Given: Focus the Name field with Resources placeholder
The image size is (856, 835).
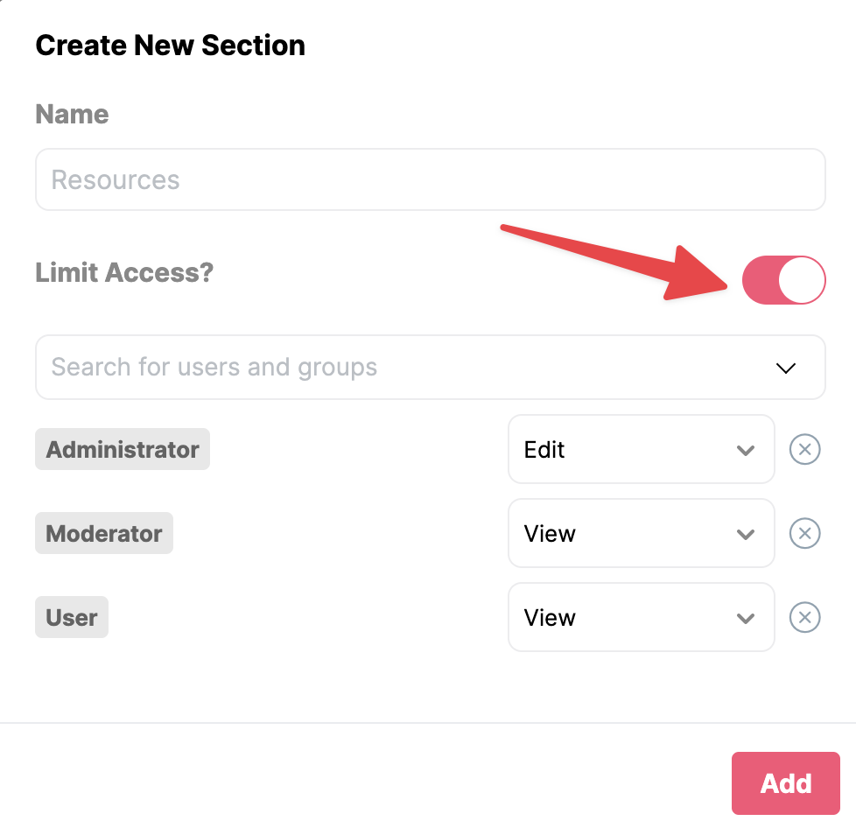Looking at the screenshot, I should [x=430, y=179].
